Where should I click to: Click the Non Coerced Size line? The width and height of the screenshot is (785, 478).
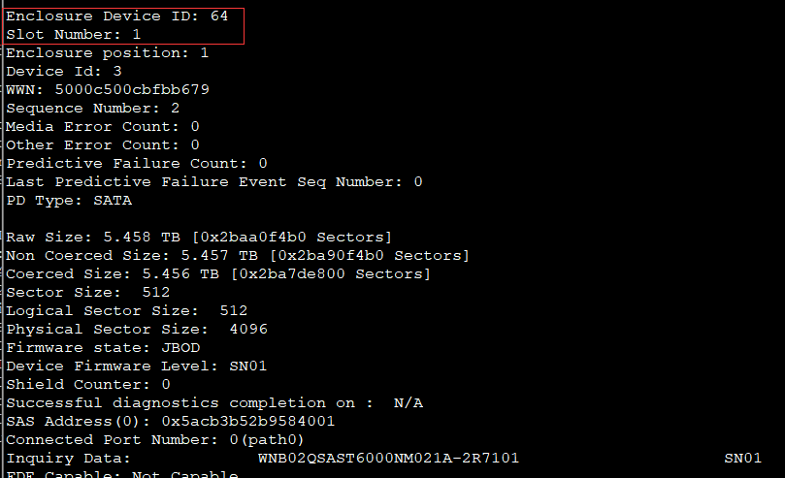point(238,256)
